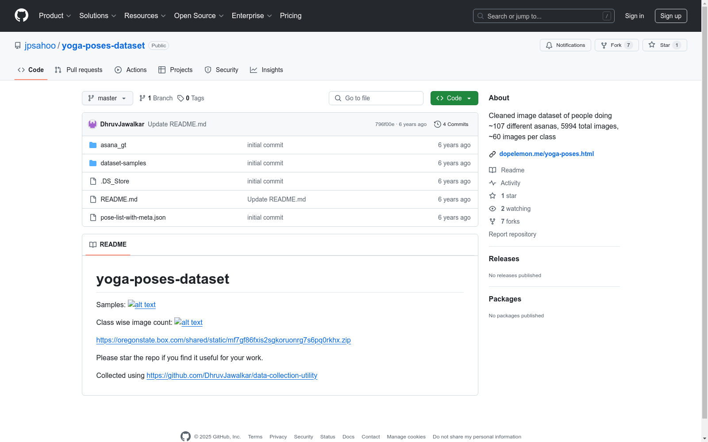
Task: Open the 796f00e commit hash
Action: (x=385, y=124)
